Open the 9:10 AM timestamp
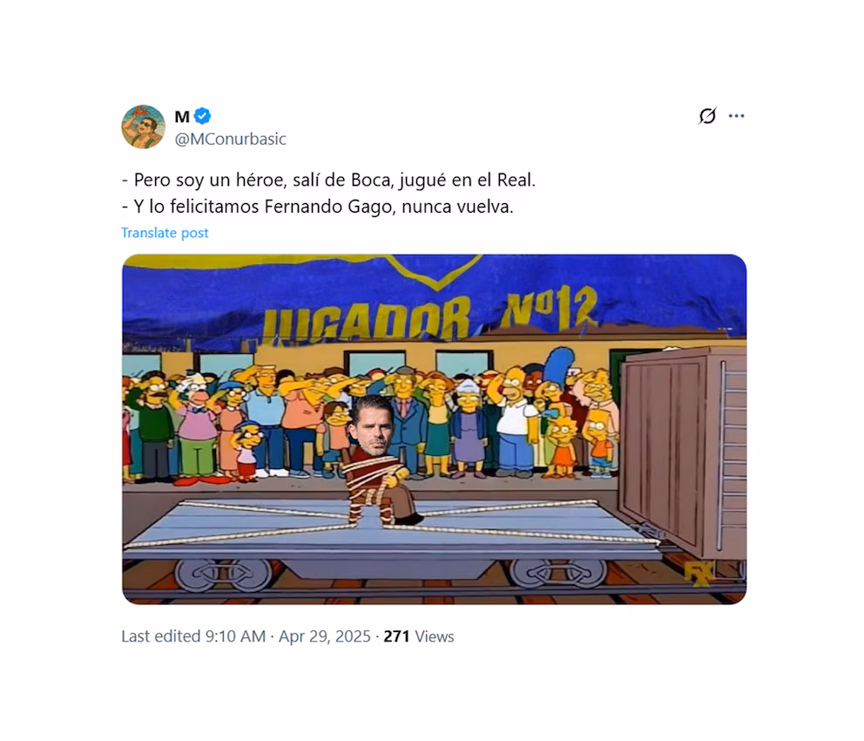 235,636
